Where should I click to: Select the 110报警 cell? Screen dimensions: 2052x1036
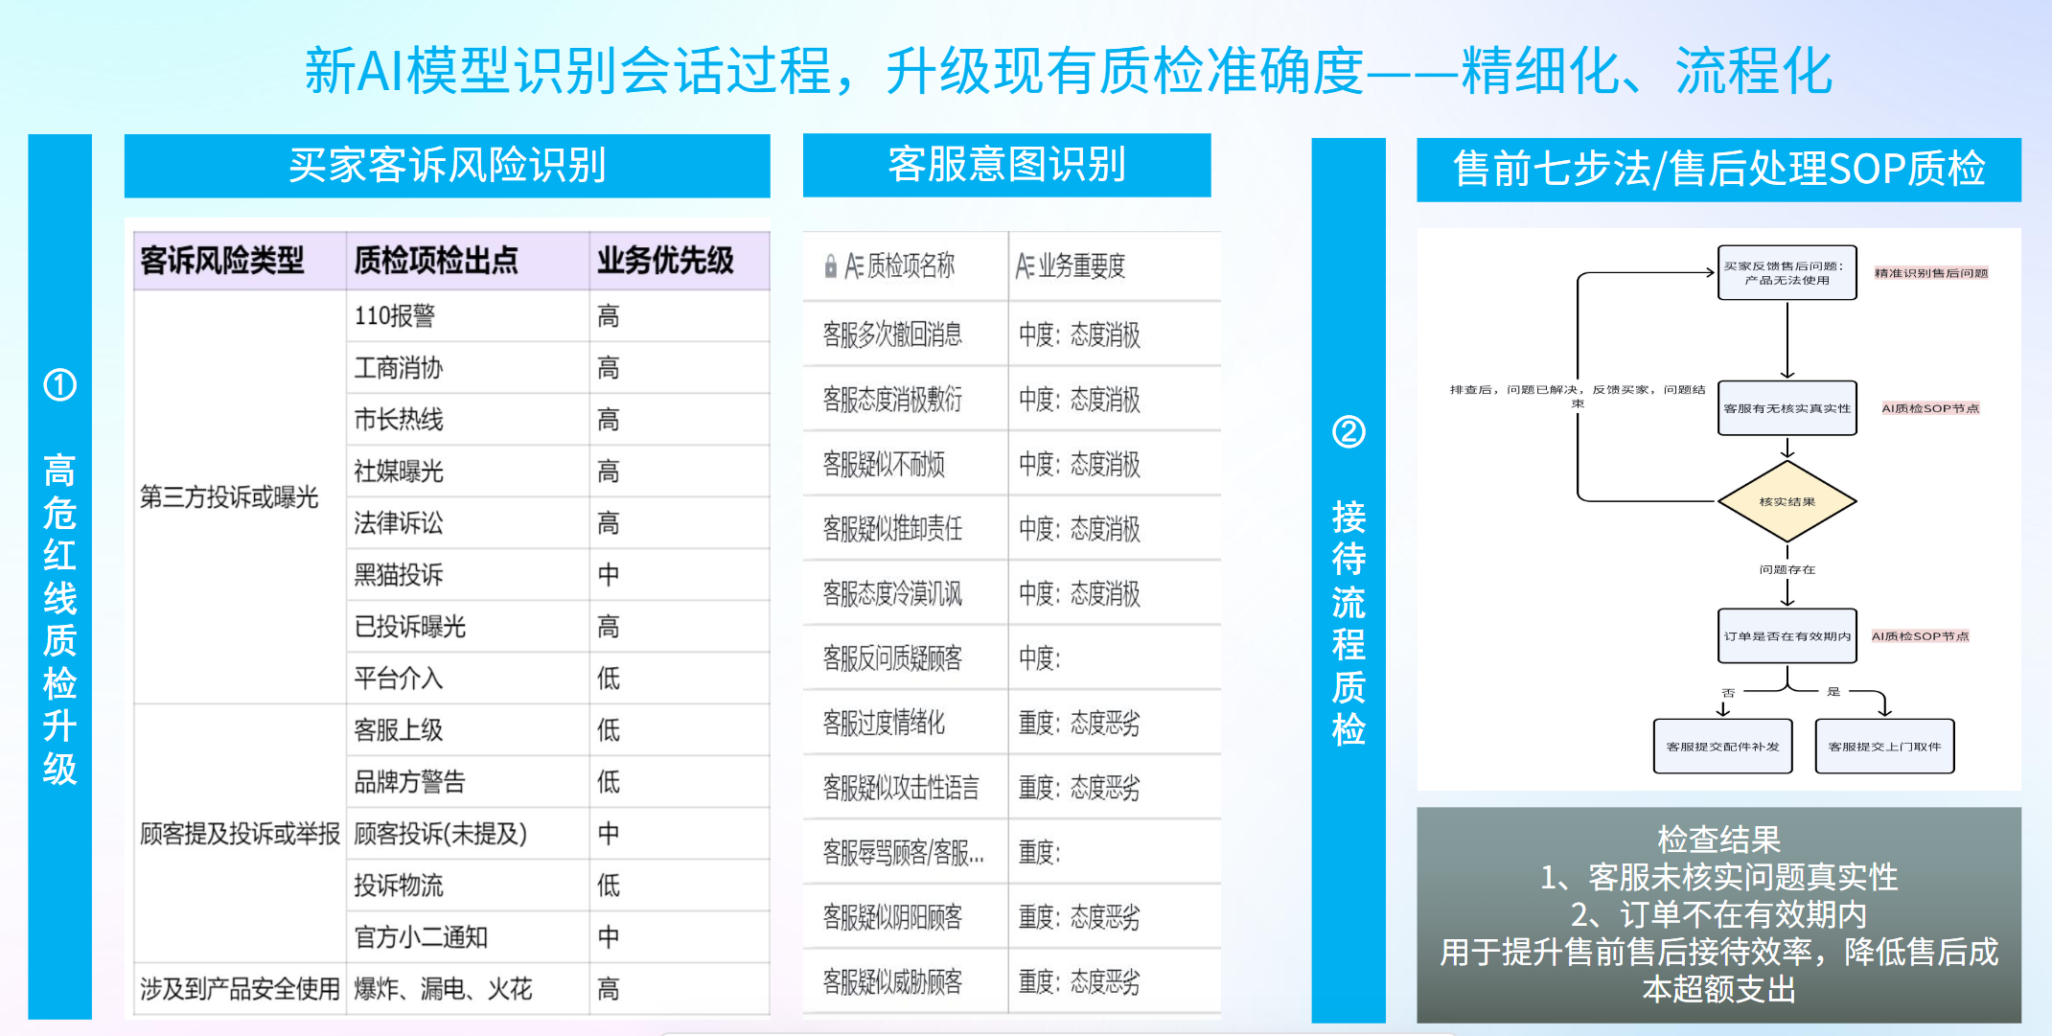click(468, 315)
